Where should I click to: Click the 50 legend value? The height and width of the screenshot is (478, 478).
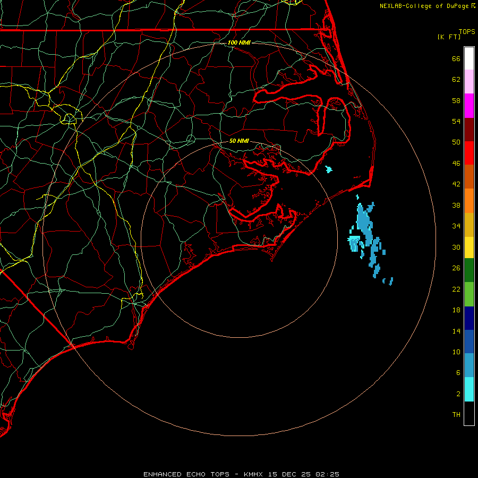(x=456, y=142)
